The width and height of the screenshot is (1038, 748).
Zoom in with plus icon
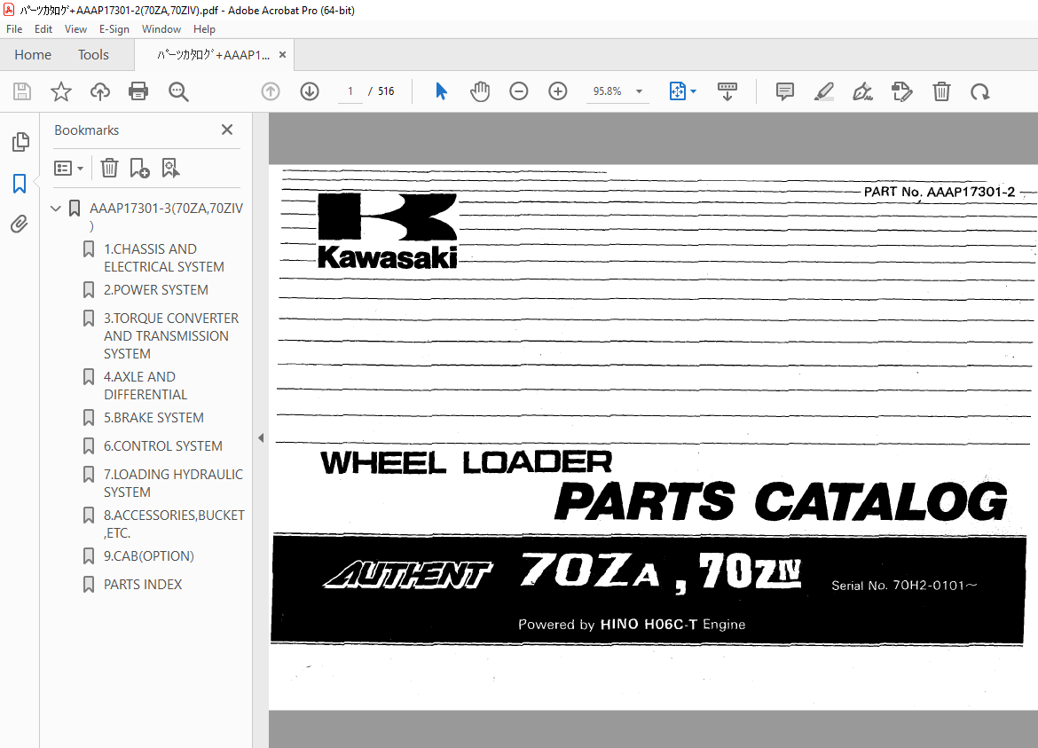click(x=558, y=91)
